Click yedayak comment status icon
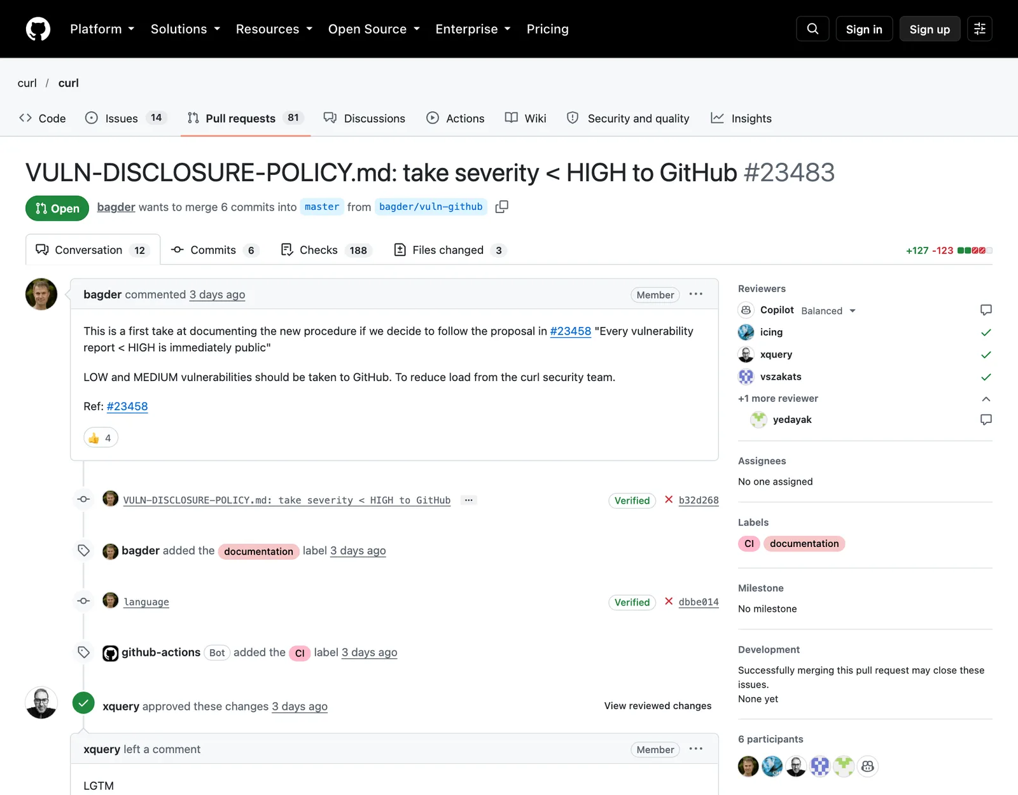This screenshot has width=1018, height=795. point(986,420)
